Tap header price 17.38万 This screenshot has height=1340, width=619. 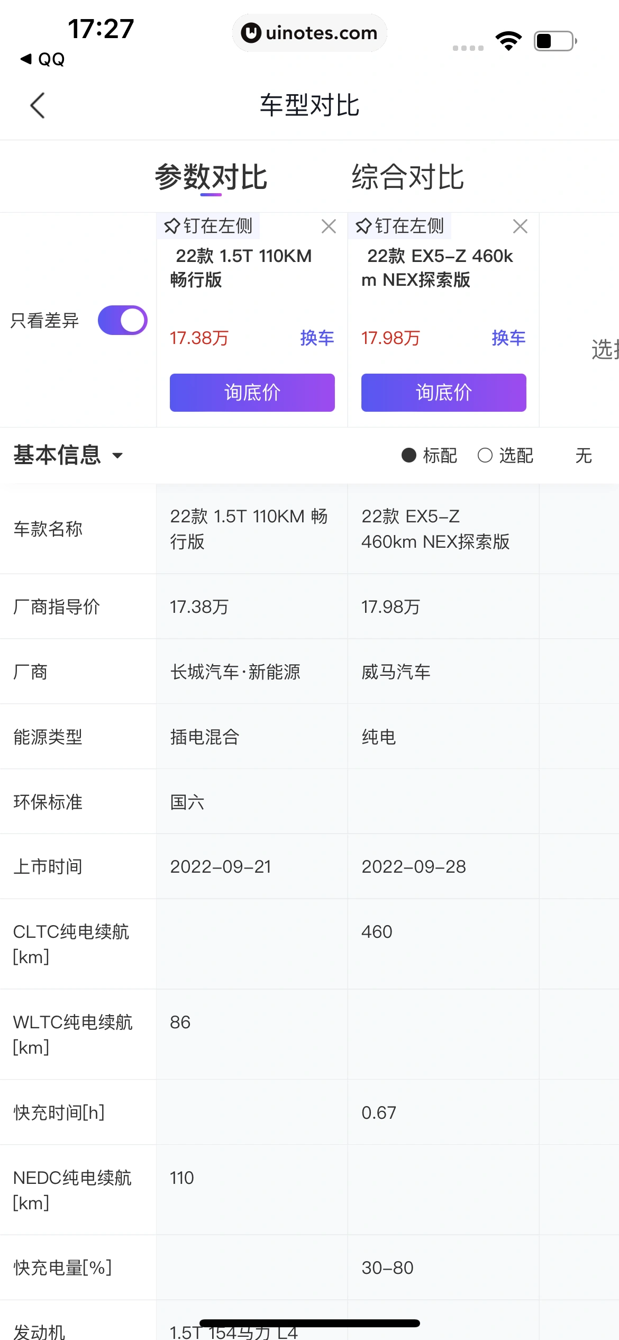(x=199, y=338)
